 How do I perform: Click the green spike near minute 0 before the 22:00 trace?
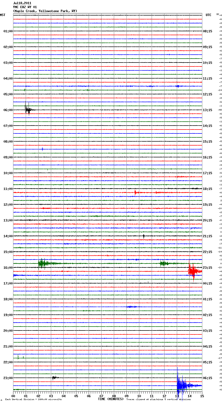coord(18,357)
